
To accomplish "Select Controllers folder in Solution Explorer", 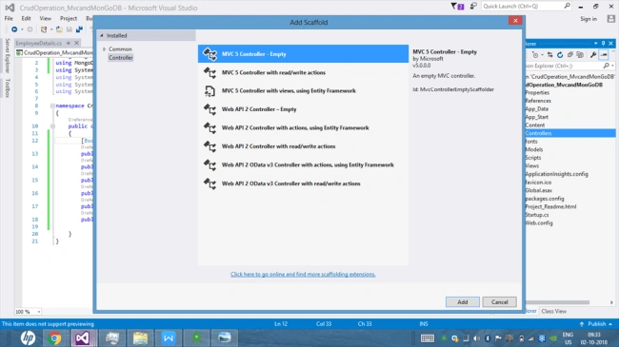I will tap(570, 133).
